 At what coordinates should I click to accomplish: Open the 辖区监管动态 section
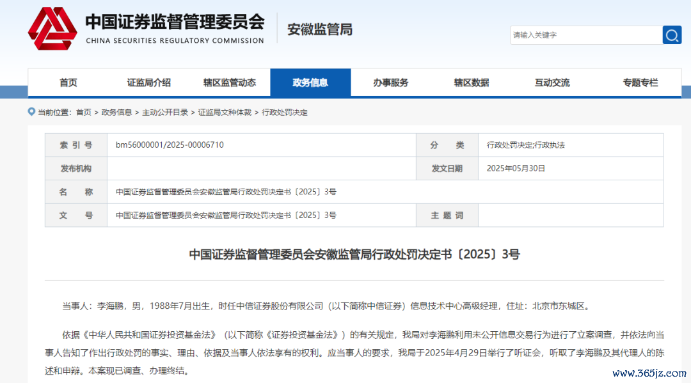[x=230, y=82]
